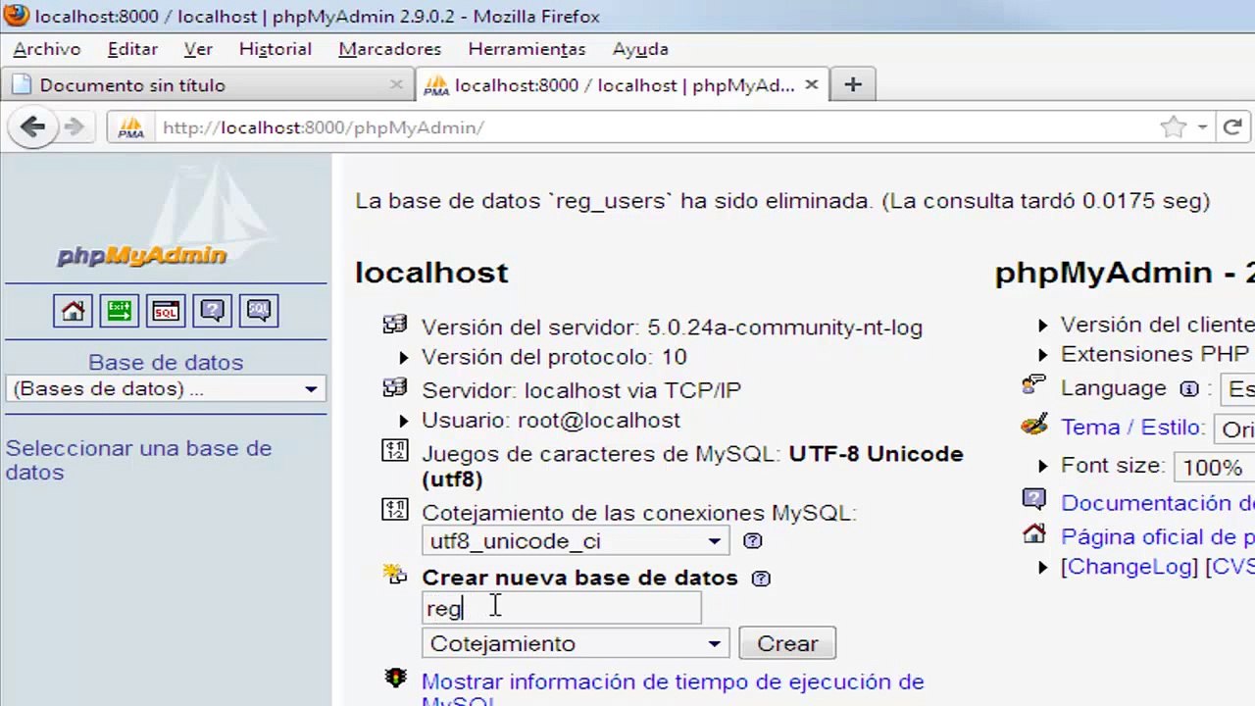Open the Tema / Estilo theme dropdown

point(1234,429)
